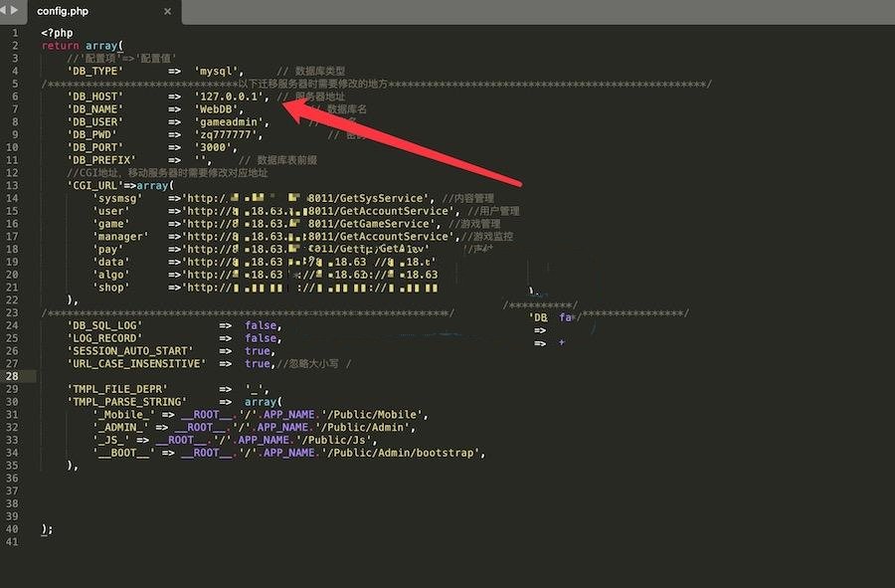The width and height of the screenshot is (895, 588).
Task: Click GetAccountService in the manager URL
Action: tap(394, 237)
